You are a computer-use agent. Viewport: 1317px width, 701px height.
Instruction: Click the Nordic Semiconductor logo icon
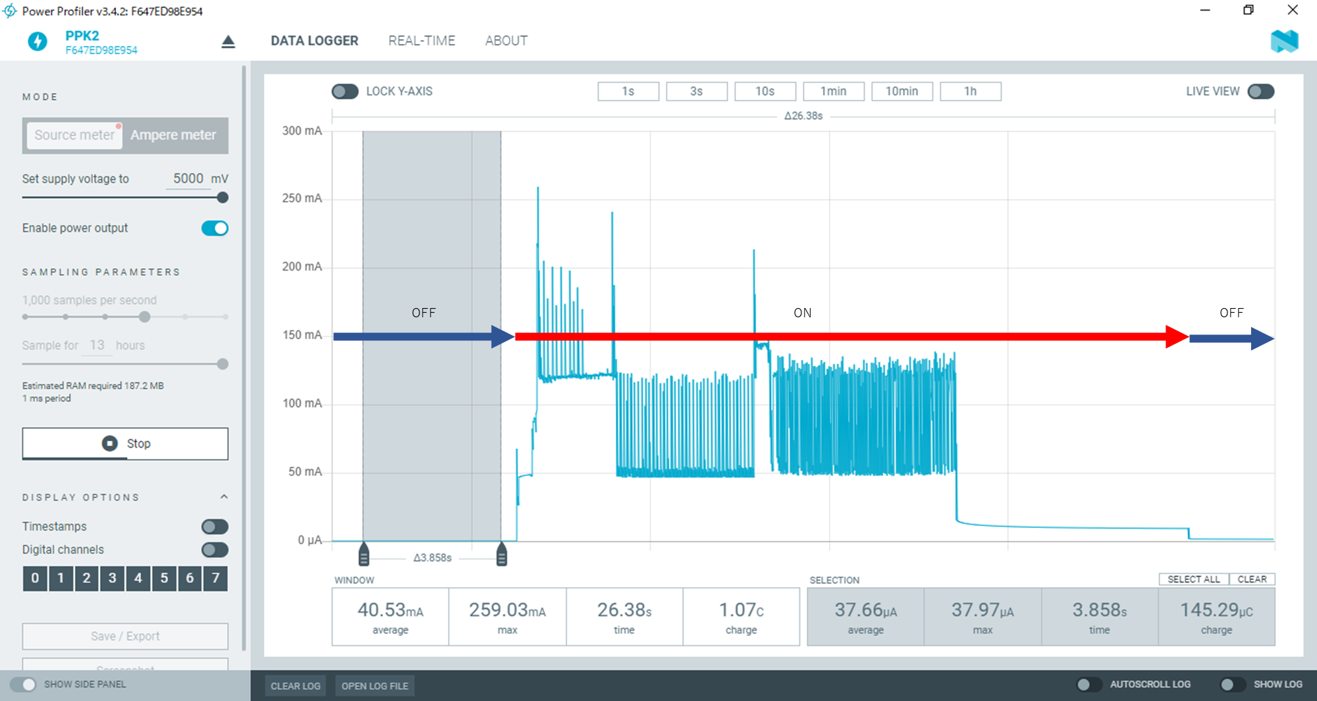[x=1283, y=41]
